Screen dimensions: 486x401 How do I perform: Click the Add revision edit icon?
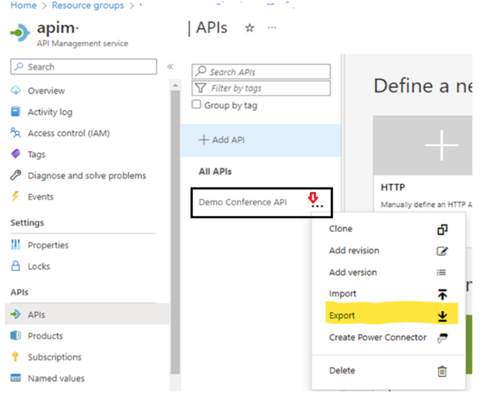(x=442, y=251)
